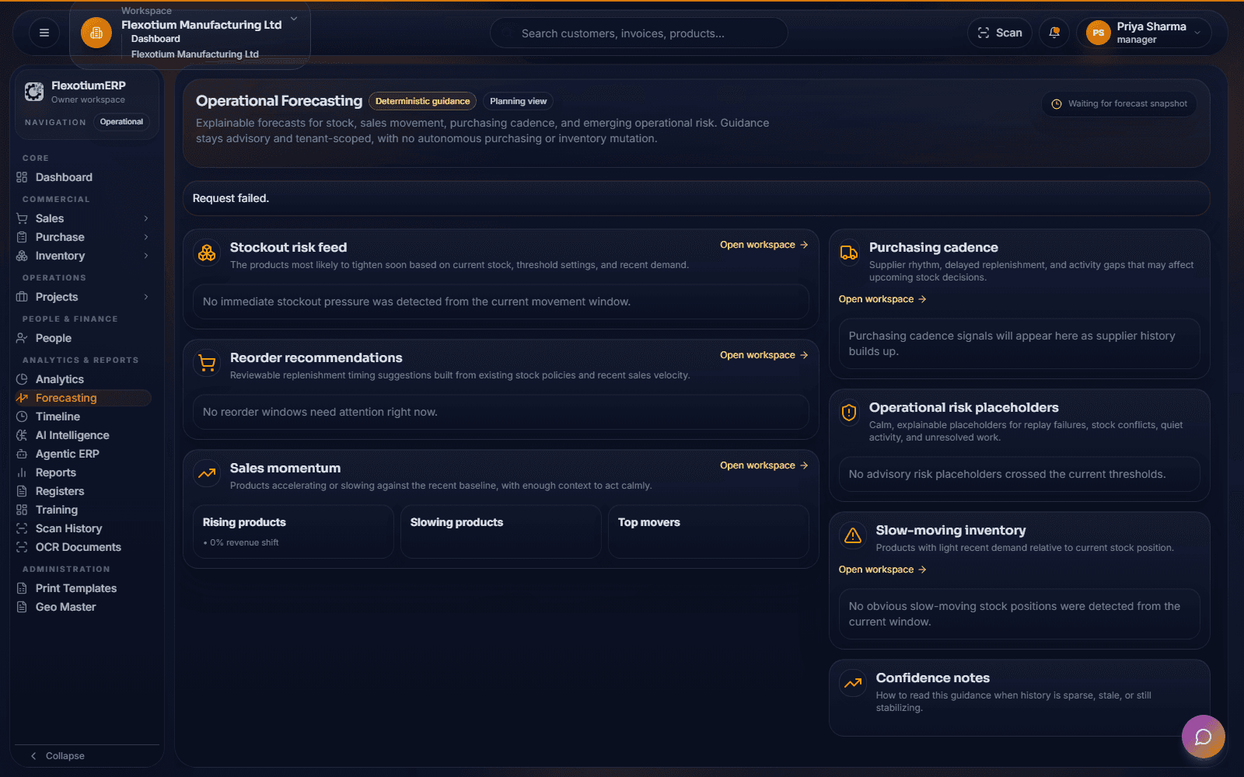
Task: Expand the Inventory submenu chevron
Action: click(x=145, y=256)
